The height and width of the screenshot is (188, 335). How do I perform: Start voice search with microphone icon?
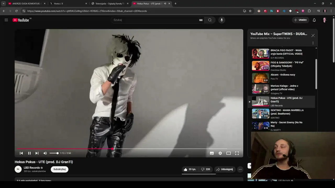[222, 20]
